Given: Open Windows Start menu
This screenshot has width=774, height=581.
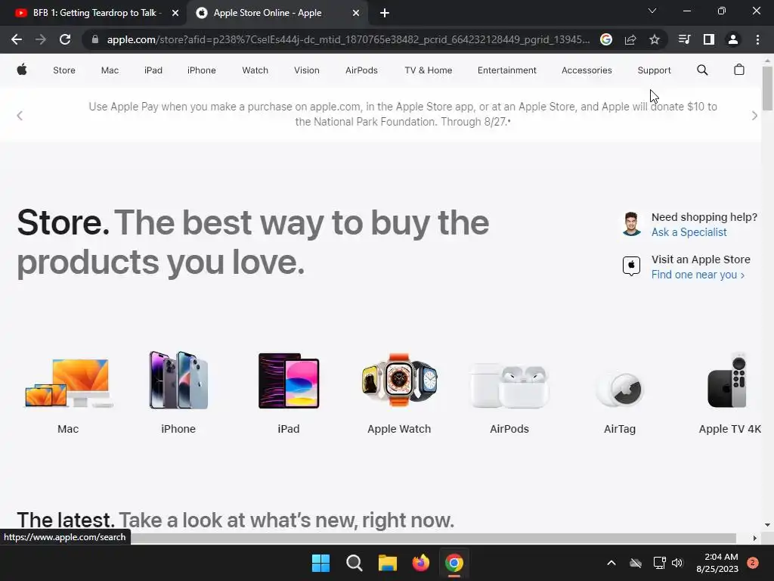Looking at the screenshot, I should (320, 563).
